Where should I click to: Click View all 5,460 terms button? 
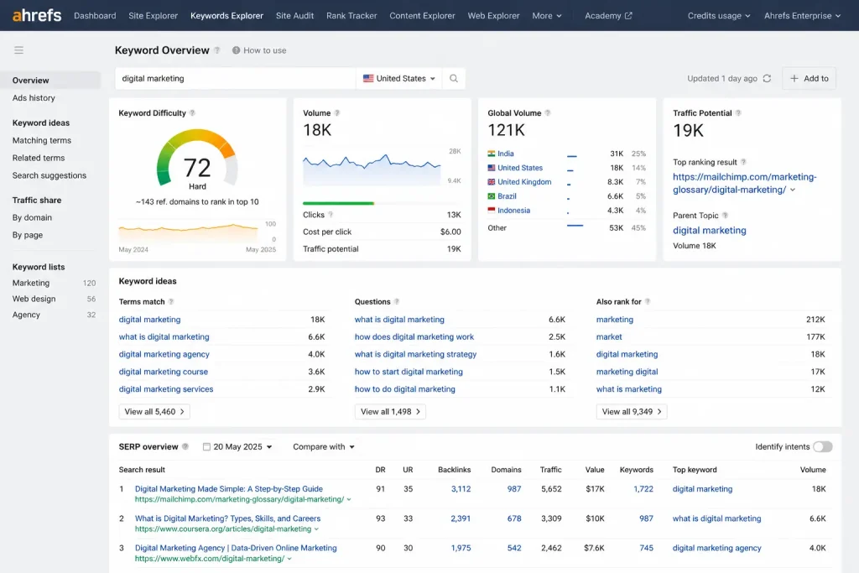tap(154, 411)
